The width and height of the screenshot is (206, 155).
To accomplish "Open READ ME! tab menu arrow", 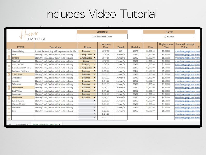I will click(28, 125).
